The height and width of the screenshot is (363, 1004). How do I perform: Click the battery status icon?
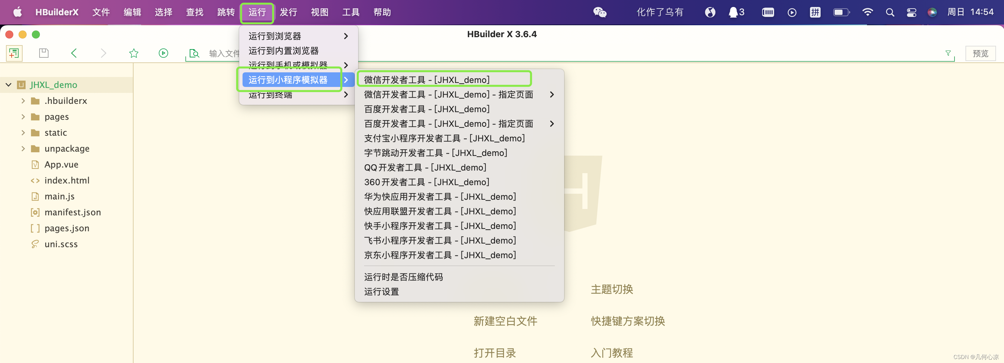[x=841, y=12]
